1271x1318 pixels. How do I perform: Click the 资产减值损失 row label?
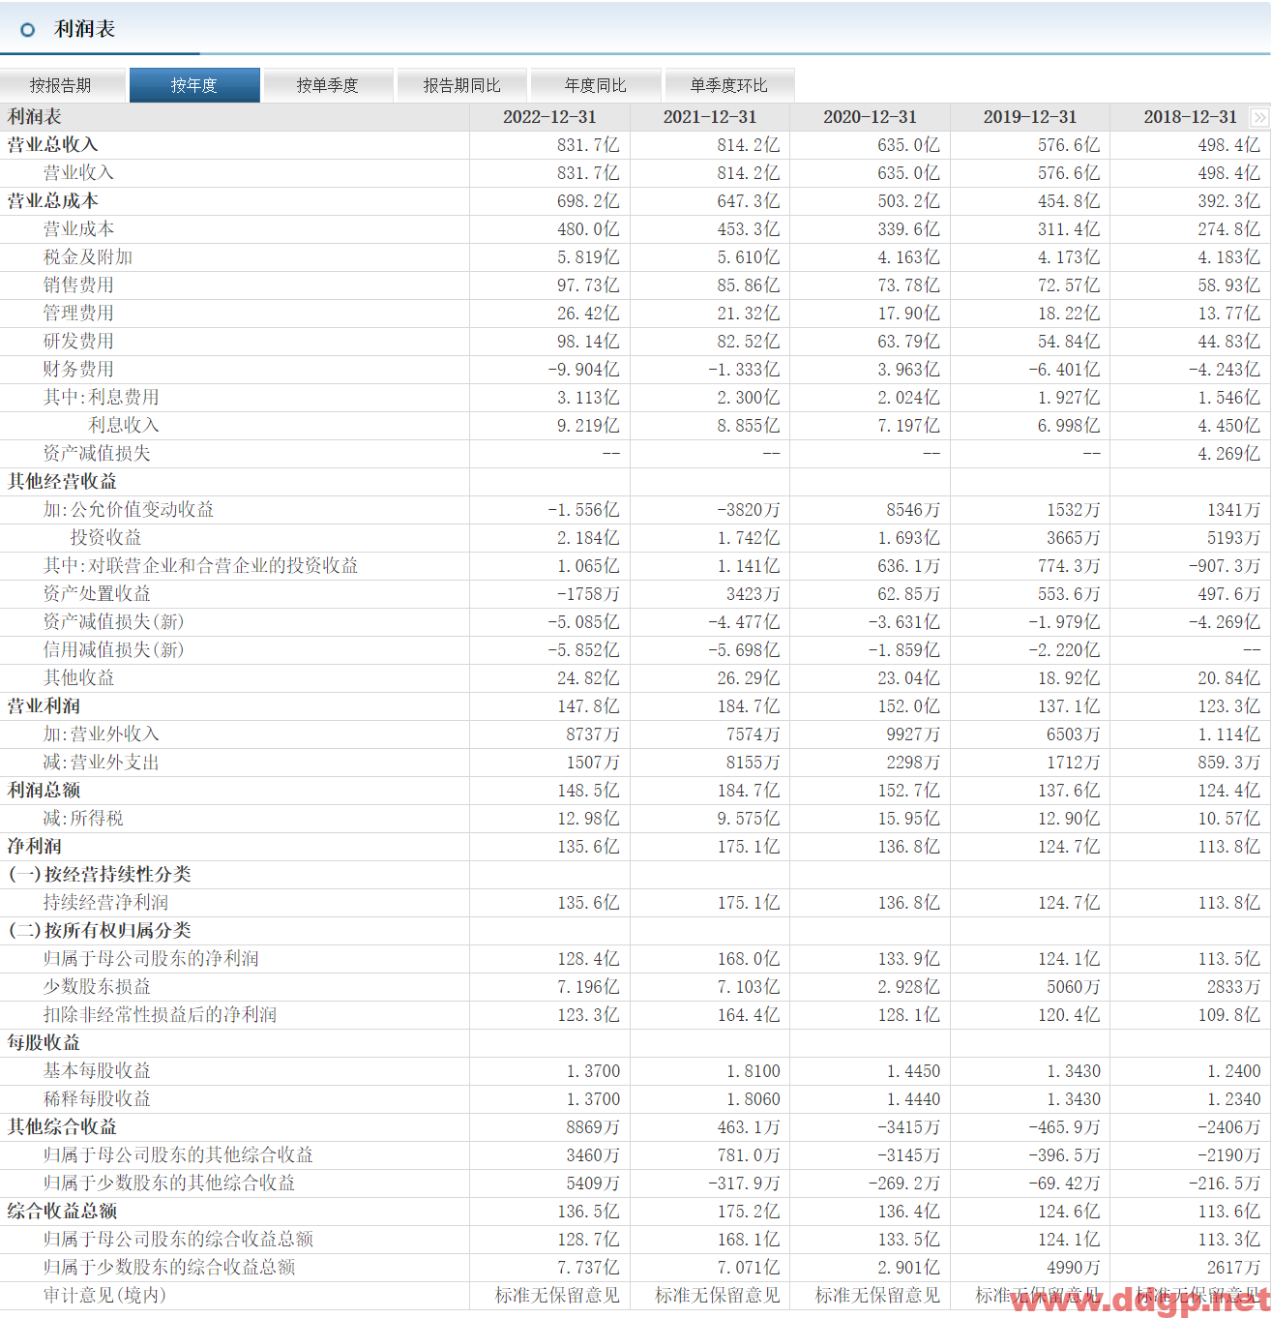[x=97, y=454]
